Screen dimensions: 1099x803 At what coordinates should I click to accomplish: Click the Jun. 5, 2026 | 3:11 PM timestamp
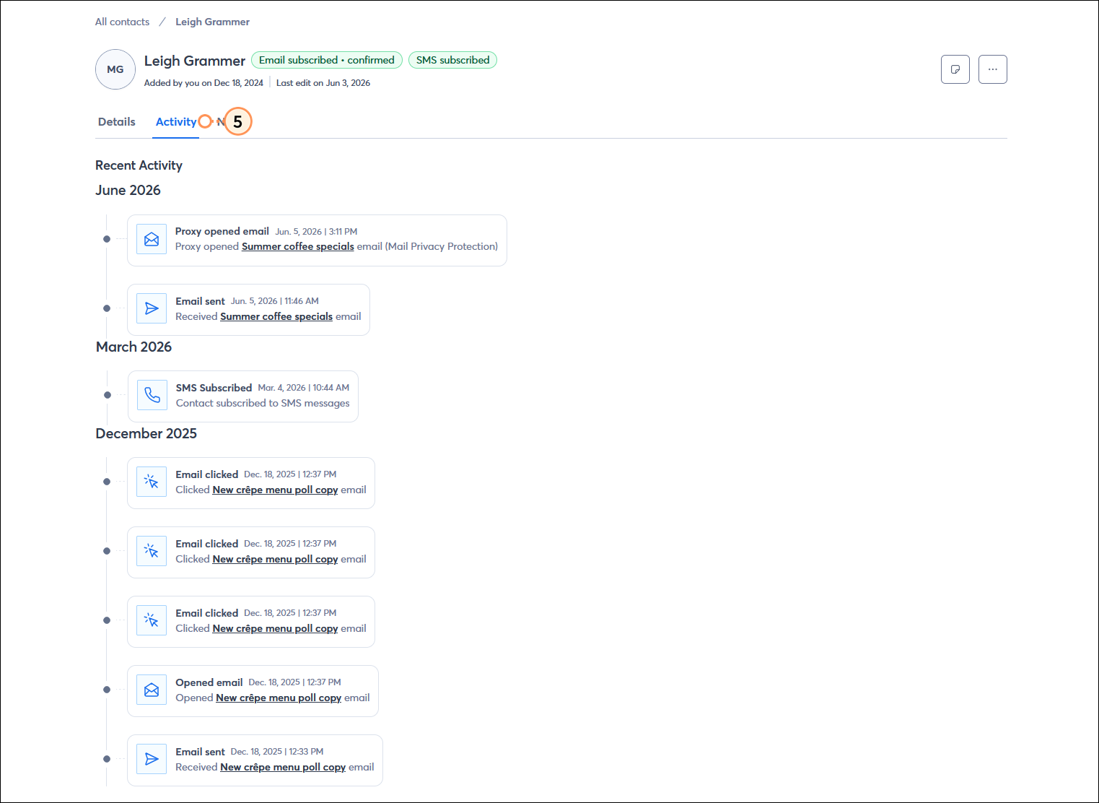coord(316,232)
